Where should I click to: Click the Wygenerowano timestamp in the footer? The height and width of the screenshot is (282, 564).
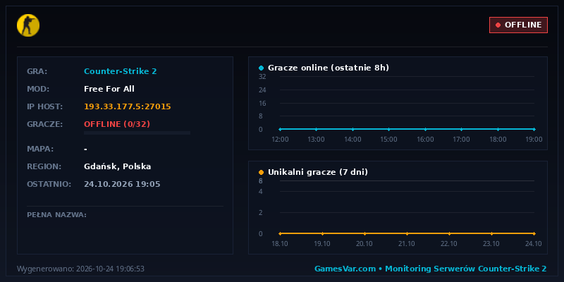tap(80, 269)
